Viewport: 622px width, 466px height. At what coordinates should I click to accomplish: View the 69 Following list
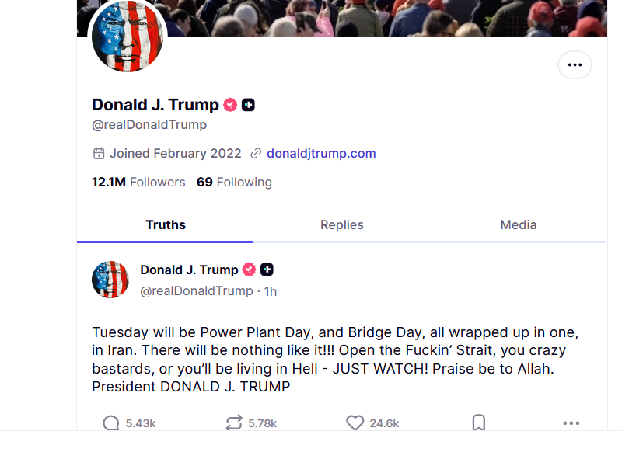pos(234,182)
